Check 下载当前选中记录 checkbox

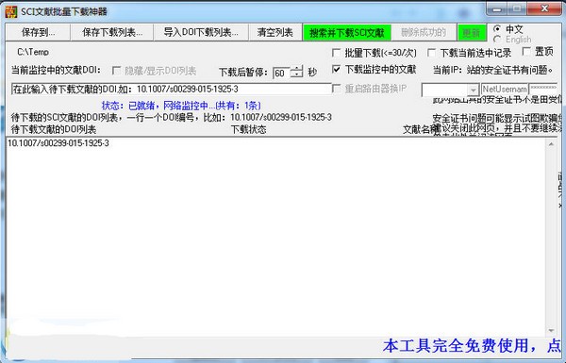[x=431, y=53]
